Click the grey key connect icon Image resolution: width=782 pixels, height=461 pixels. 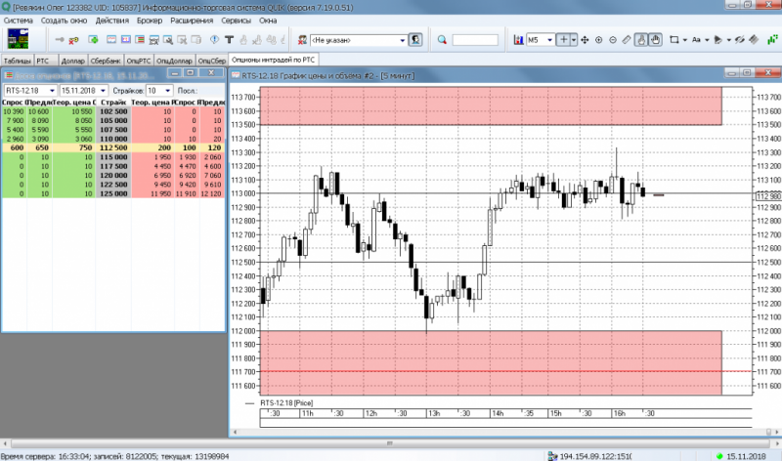point(60,40)
